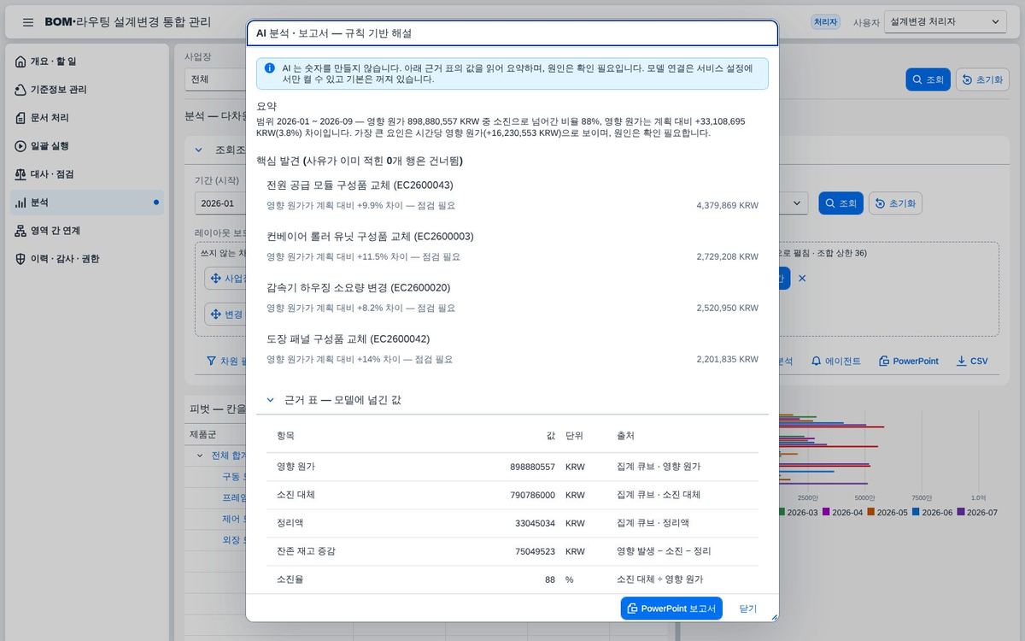Select finding 도장 패널 구성품 교체 (EC2600042)
The width and height of the screenshot is (1025, 641).
pos(348,339)
